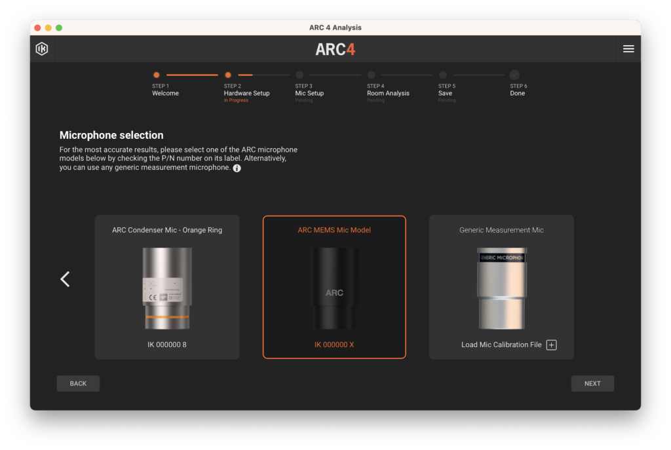
Task: Click the Step 5 Save indicator
Action: [443, 75]
